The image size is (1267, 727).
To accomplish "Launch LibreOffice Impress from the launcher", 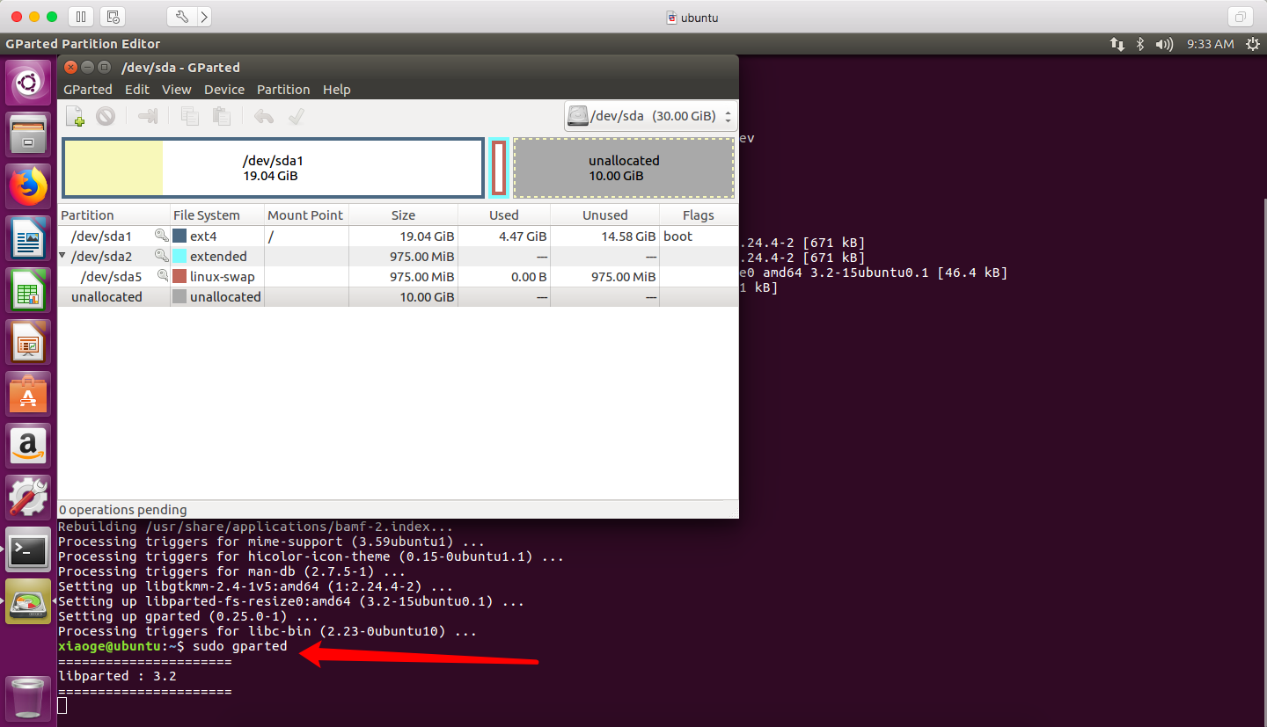I will coord(28,342).
